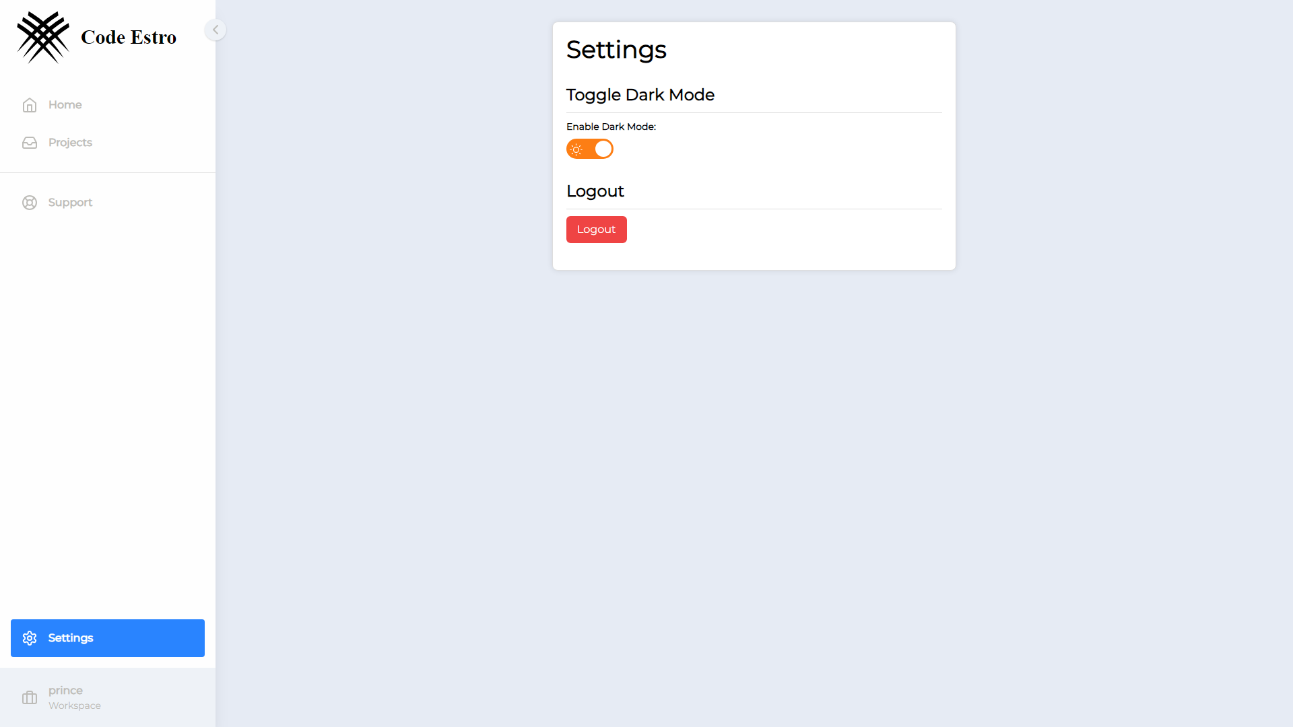Select the Support lifebuoy icon
Image resolution: width=1293 pixels, height=727 pixels.
tap(30, 202)
